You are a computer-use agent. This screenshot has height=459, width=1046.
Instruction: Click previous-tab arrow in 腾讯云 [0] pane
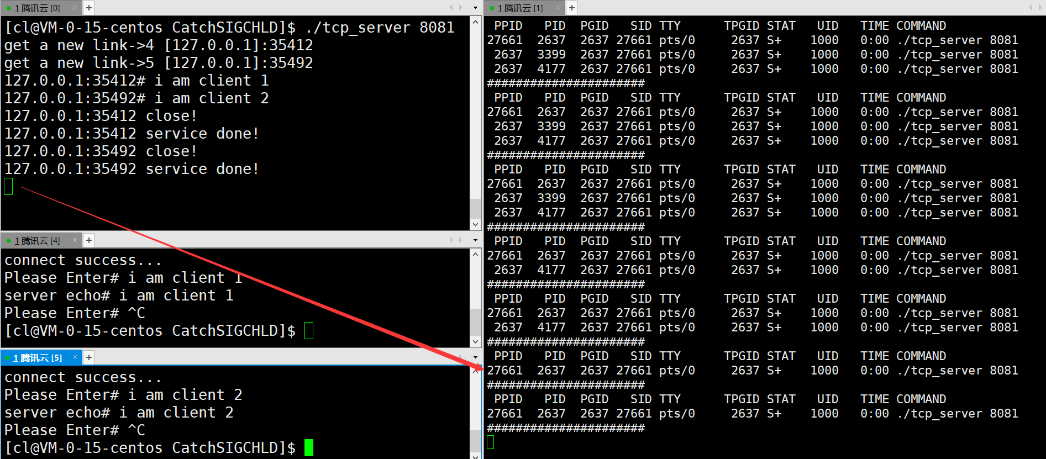451,8
